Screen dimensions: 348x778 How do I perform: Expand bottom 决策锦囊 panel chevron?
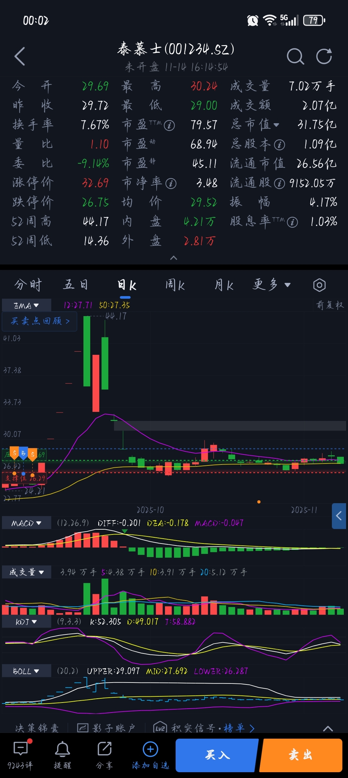coord(328,728)
